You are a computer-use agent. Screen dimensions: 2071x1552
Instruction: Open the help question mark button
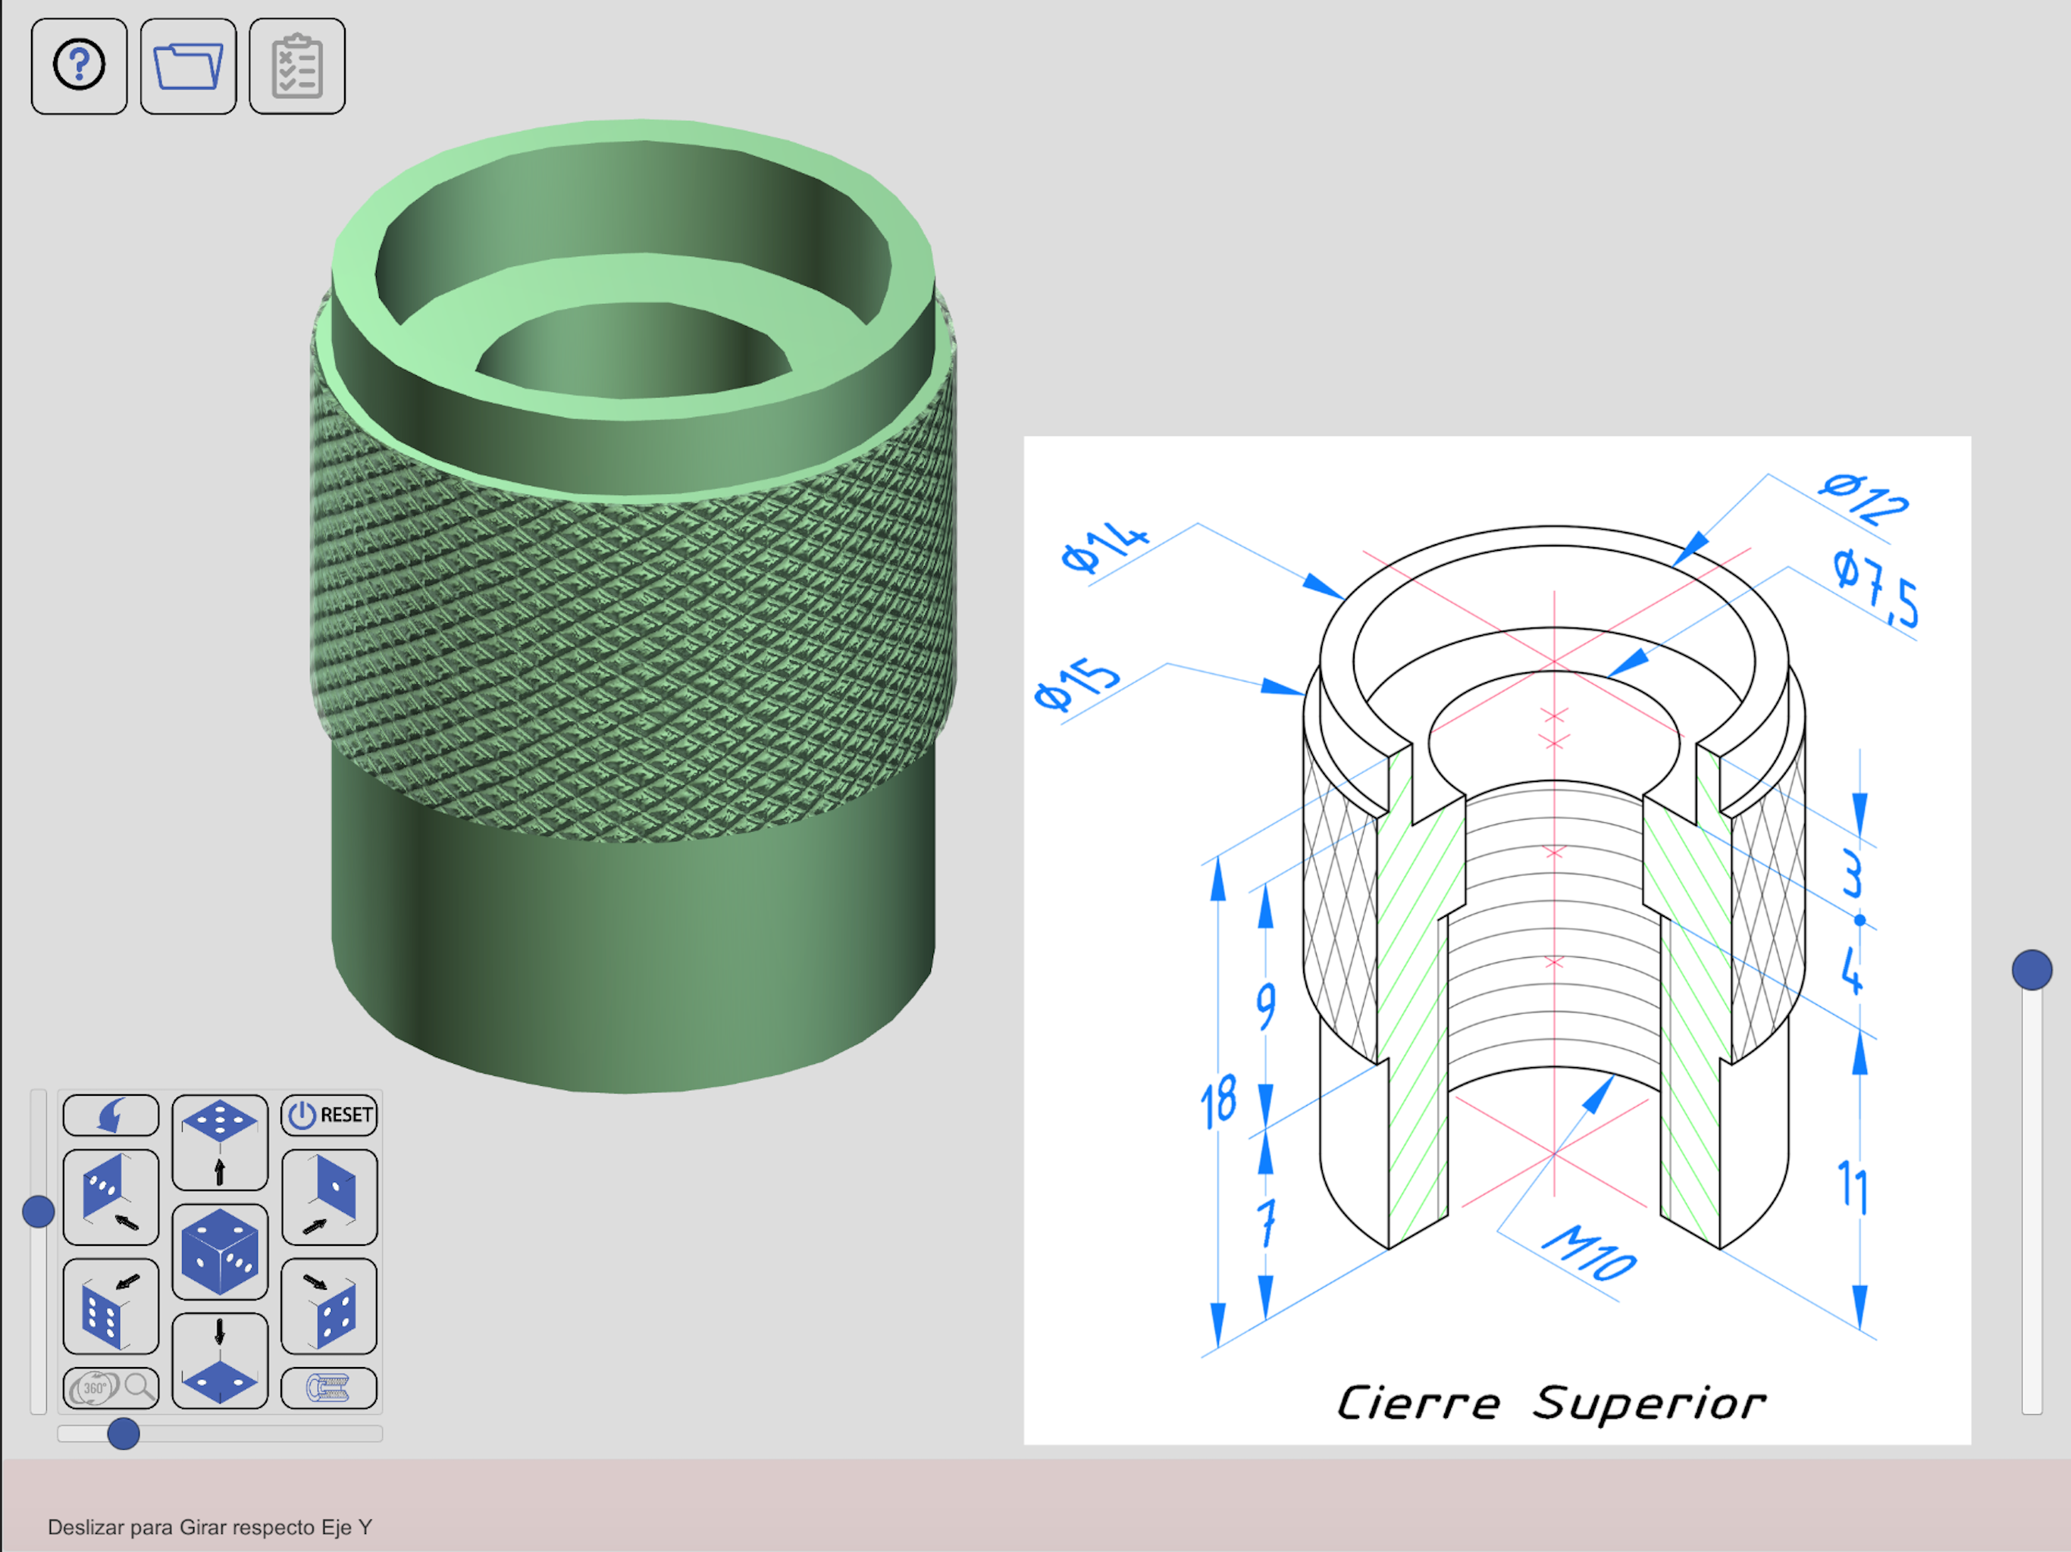[x=79, y=65]
